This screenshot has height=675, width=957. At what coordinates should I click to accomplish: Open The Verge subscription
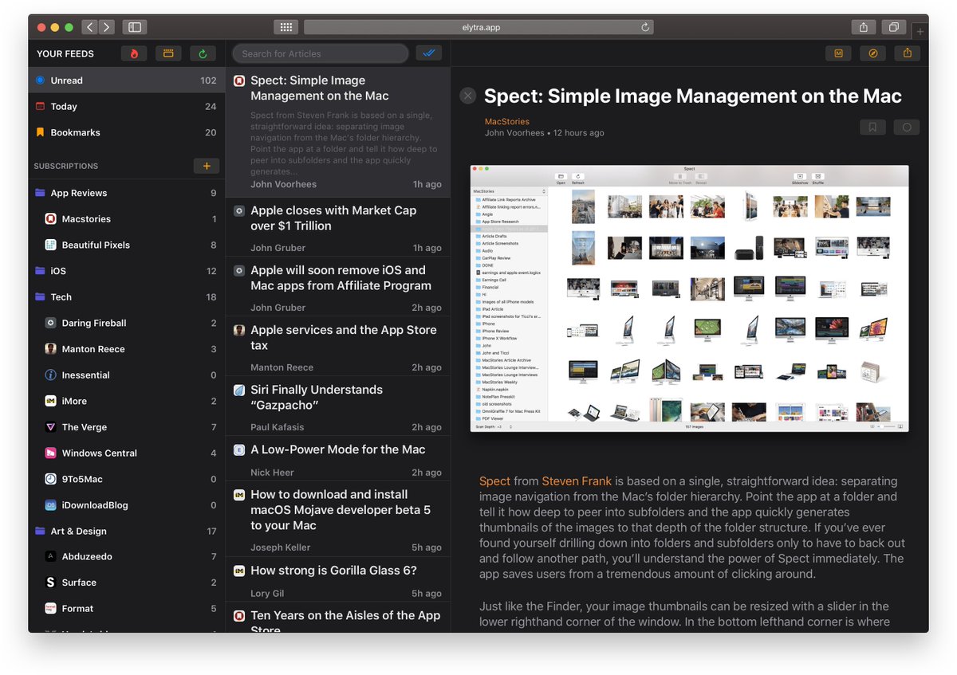click(127, 427)
